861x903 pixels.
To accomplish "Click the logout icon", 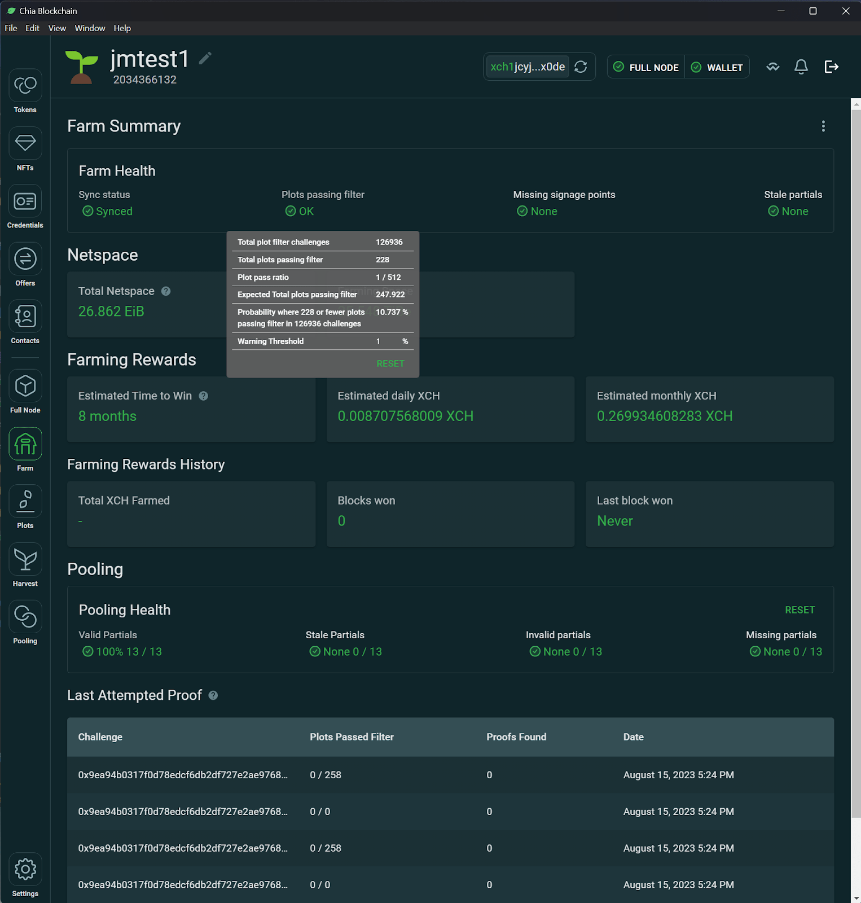I will coord(831,67).
